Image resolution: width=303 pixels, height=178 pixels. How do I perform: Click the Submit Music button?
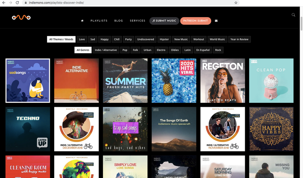[164, 21]
